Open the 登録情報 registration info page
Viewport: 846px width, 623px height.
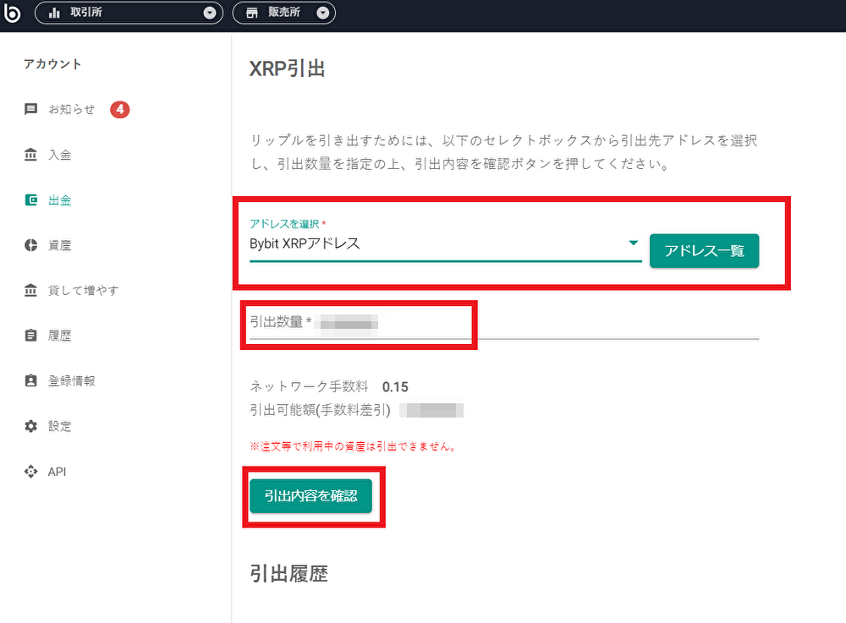click(x=71, y=381)
